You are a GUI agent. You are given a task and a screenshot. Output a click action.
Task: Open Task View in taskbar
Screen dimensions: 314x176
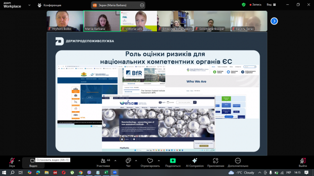pos(21,173)
